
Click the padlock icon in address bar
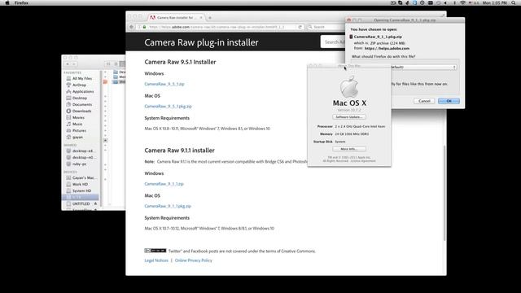pos(145,27)
